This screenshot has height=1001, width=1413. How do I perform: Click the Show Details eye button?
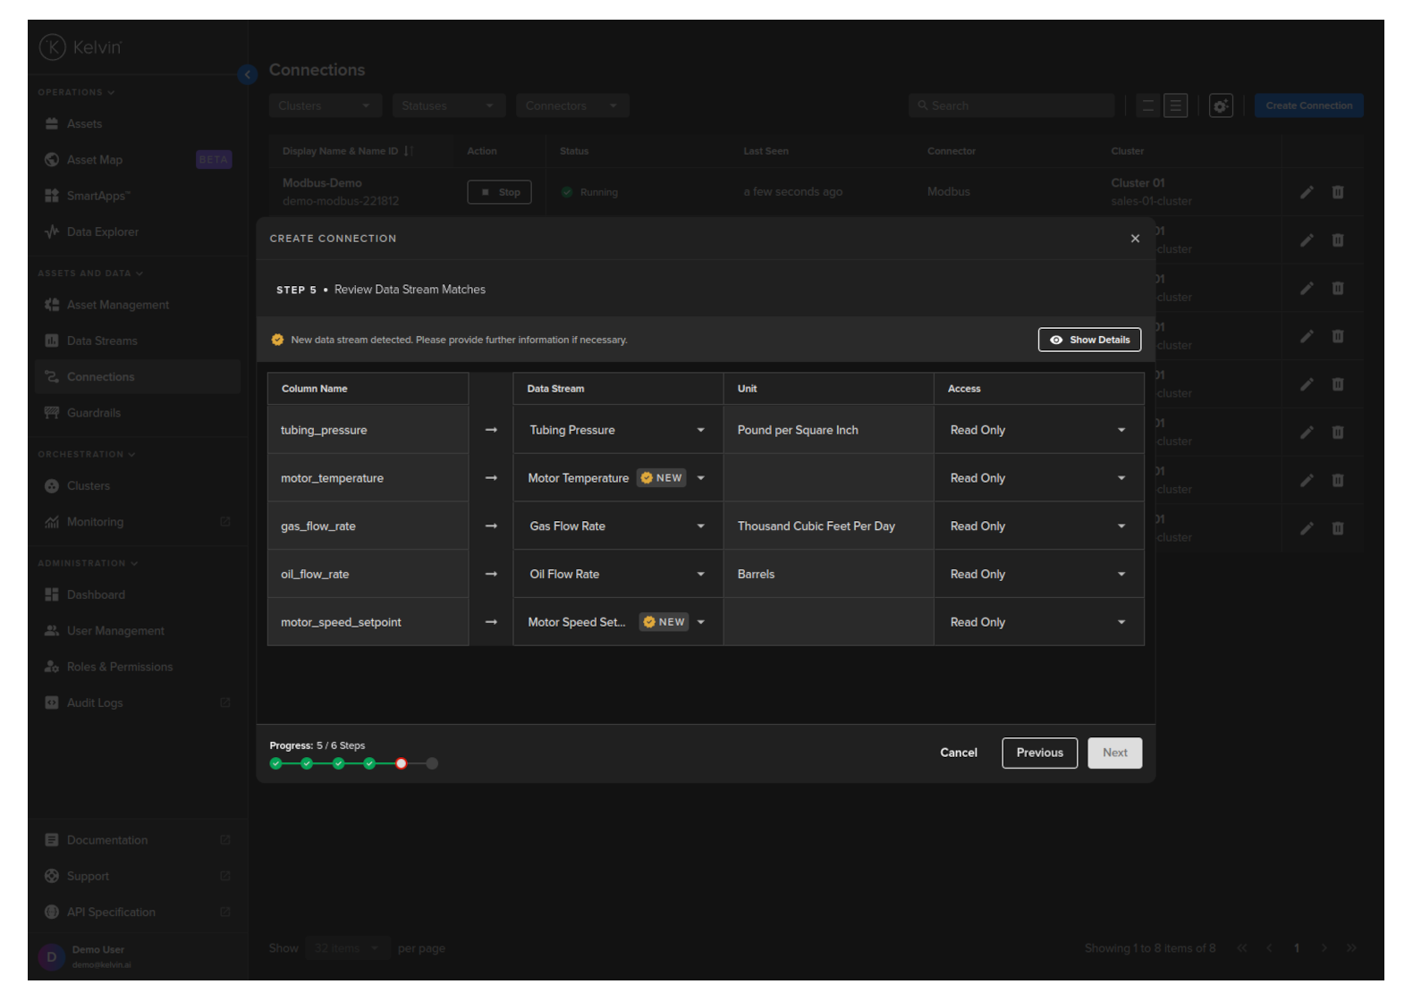point(1088,340)
